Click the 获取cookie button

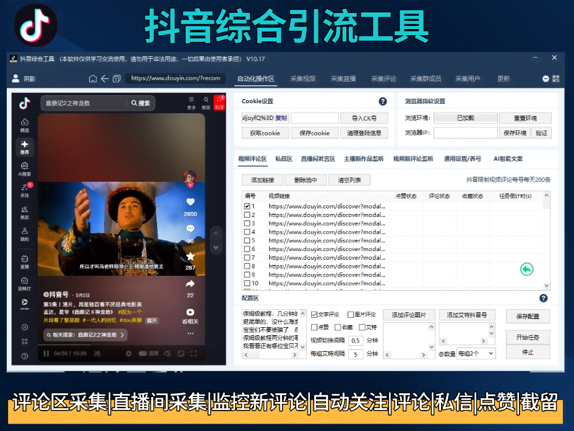pos(265,132)
